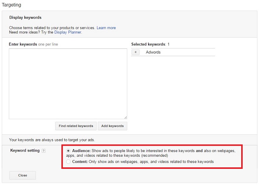Open the Keyword setting help question mark
260x185 pixels.
(x=44, y=151)
